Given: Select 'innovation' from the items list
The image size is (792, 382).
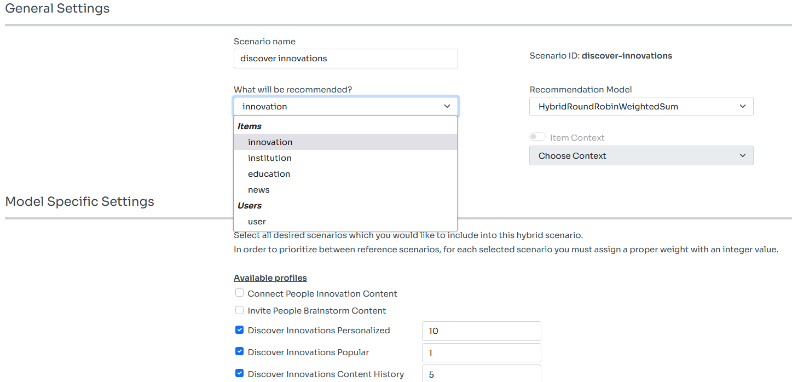Looking at the screenshot, I should click(270, 142).
